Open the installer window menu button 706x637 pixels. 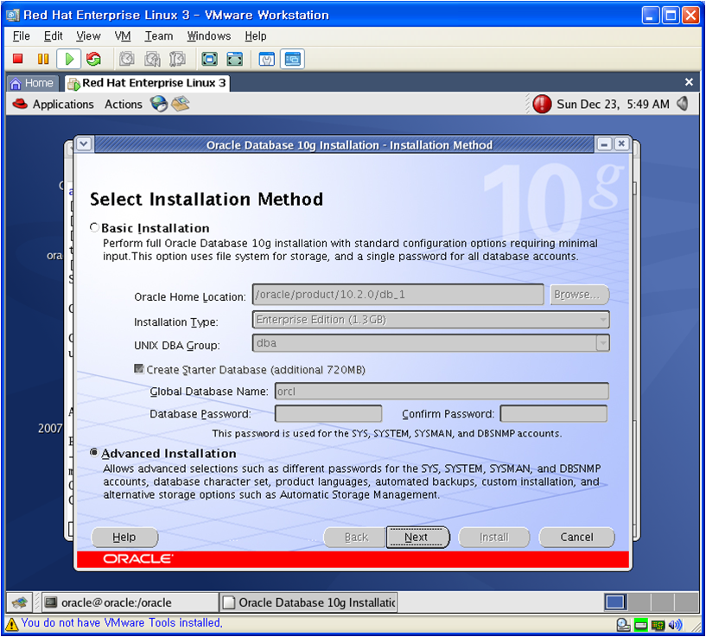pyautogui.click(x=84, y=144)
